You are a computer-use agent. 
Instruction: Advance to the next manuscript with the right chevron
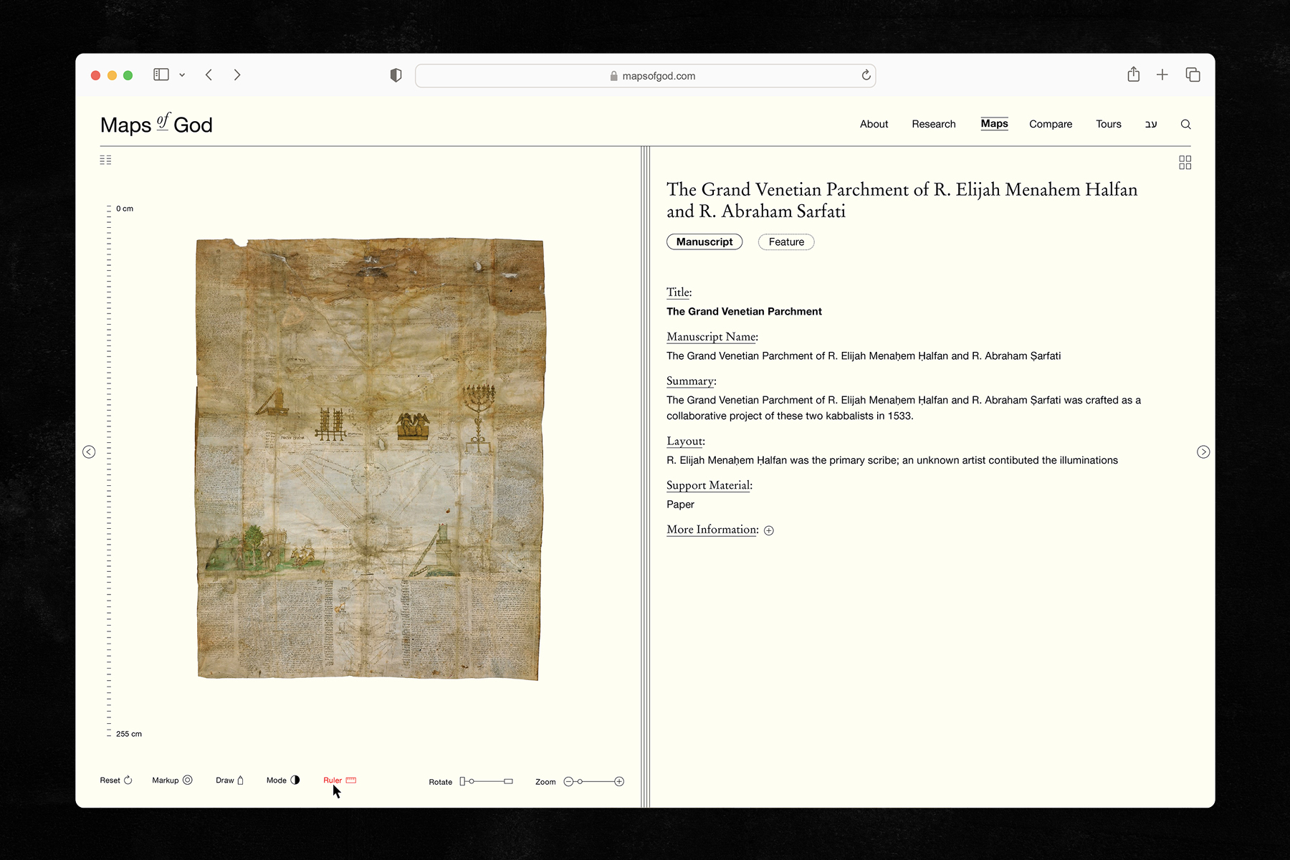click(1203, 451)
